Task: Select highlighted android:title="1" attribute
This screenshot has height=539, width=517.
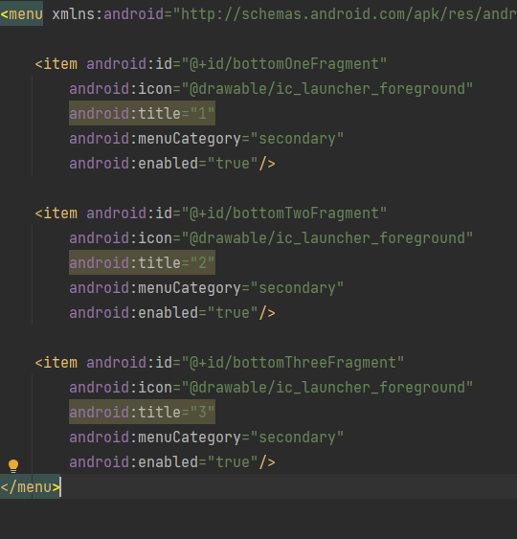Action: (143, 113)
